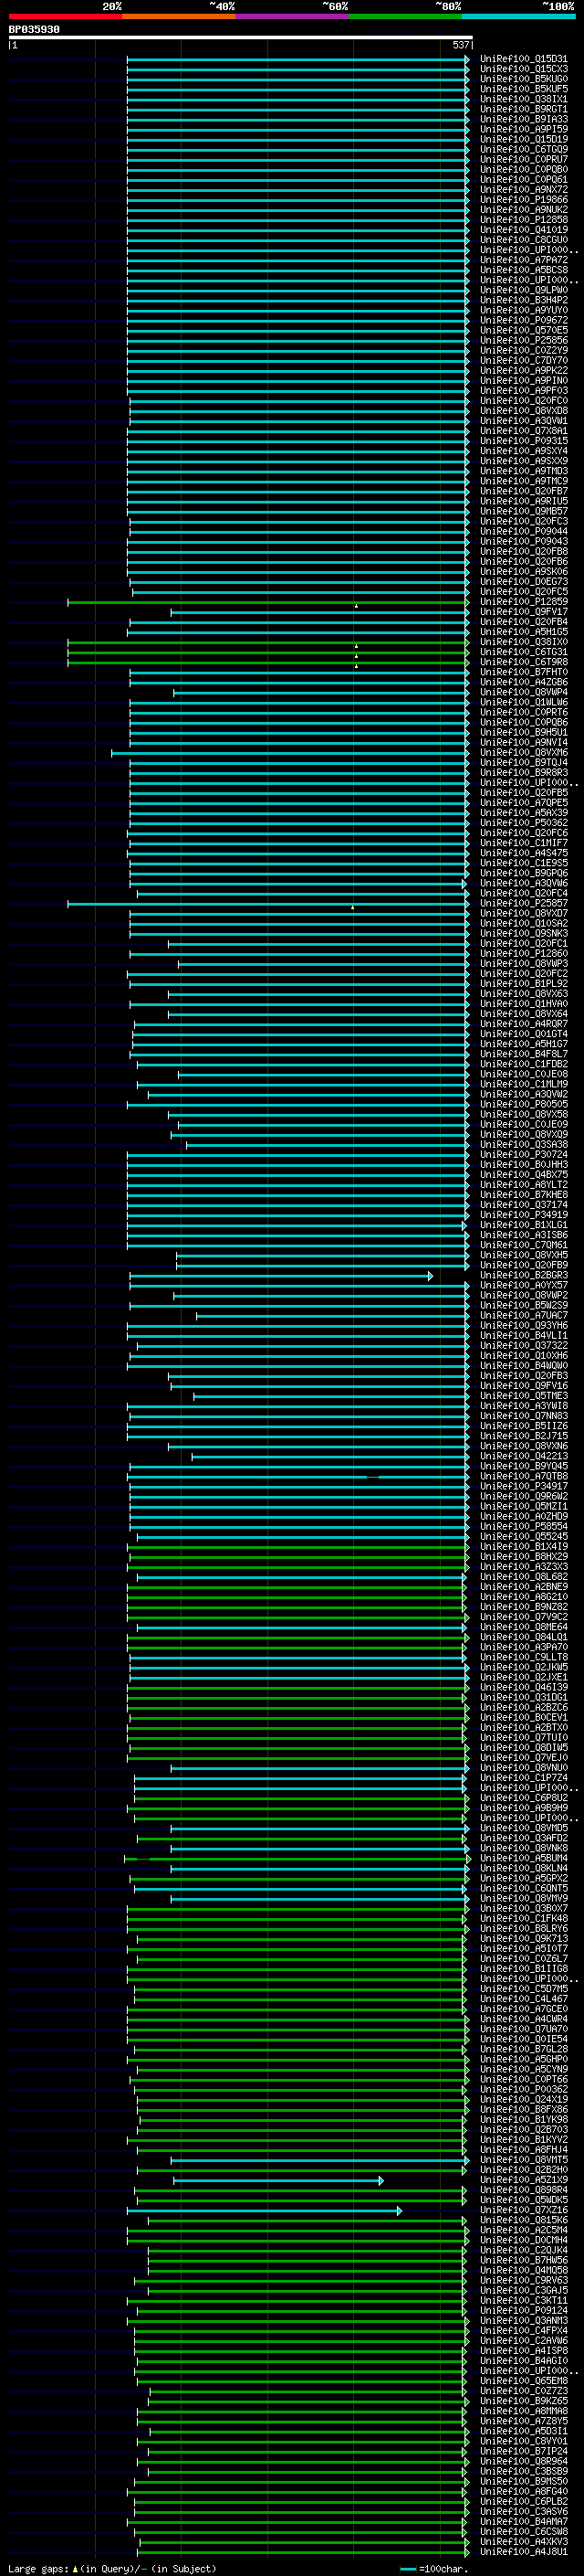Open hit UniRef100_A9PK22

523,371
